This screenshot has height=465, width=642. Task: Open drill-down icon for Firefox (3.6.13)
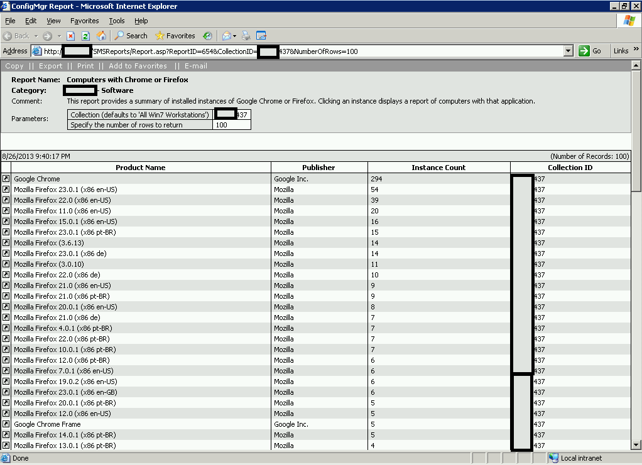click(6, 242)
